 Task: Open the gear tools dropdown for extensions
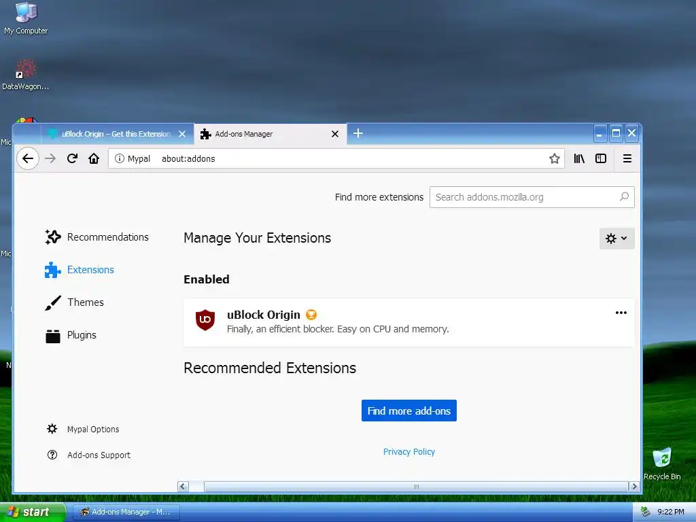point(616,239)
